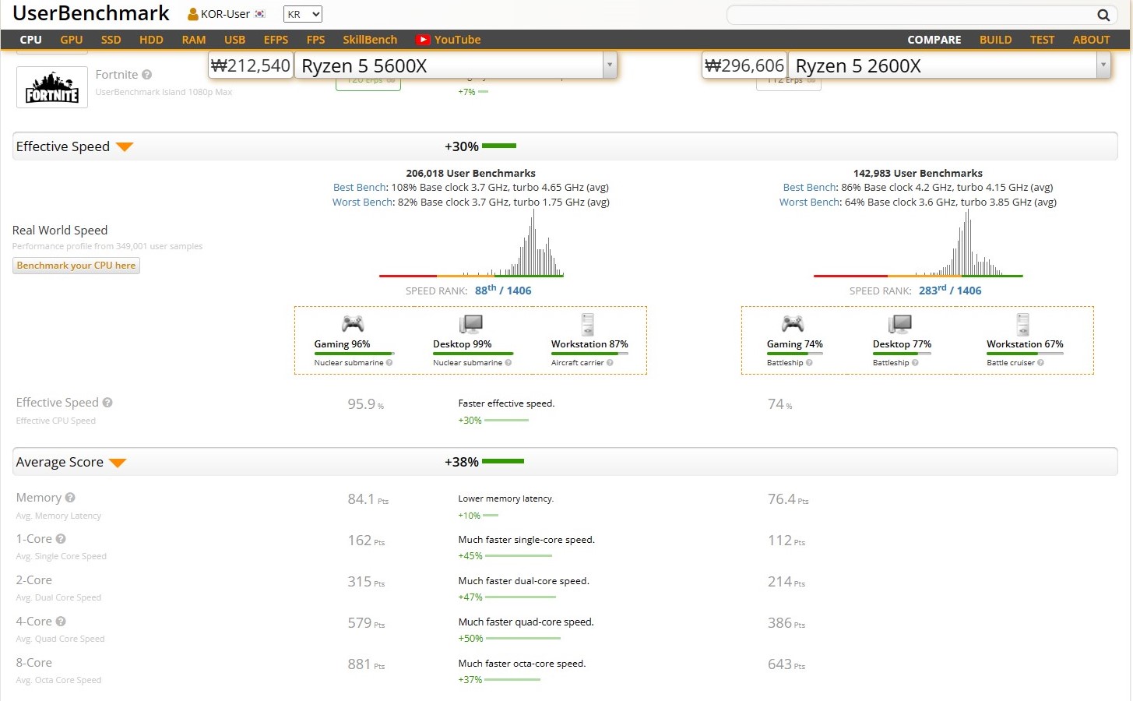Open the RAM navigation tab
This screenshot has height=701, width=1133.
click(x=194, y=40)
